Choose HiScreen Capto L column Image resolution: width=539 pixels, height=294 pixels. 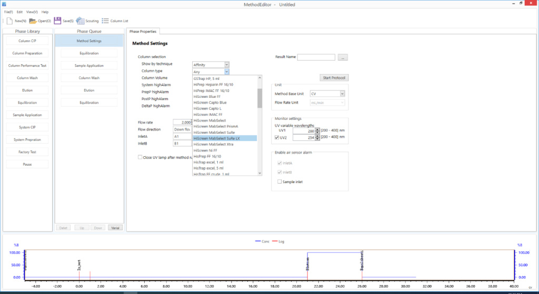225,108
